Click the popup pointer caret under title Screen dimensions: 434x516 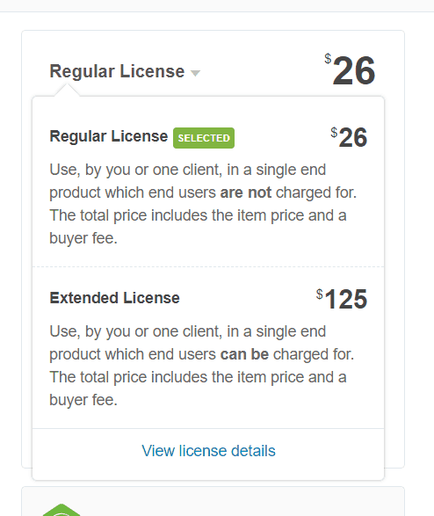pos(67,90)
